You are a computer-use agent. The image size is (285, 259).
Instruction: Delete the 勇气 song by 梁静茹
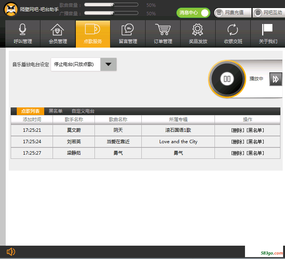pyautogui.click(x=238, y=153)
